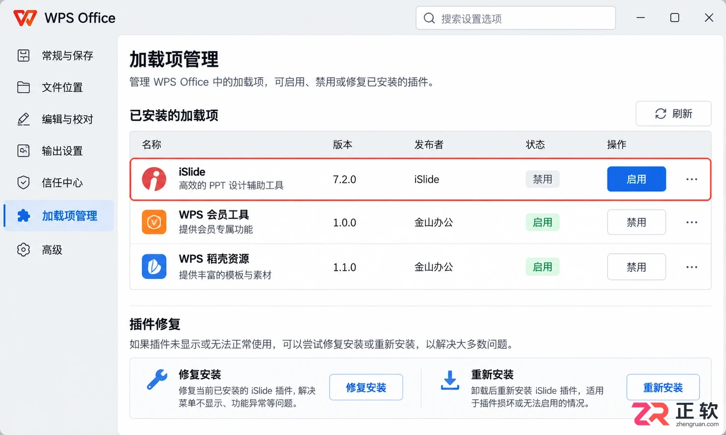Click the 插件修复 section heading

point(155,324)
